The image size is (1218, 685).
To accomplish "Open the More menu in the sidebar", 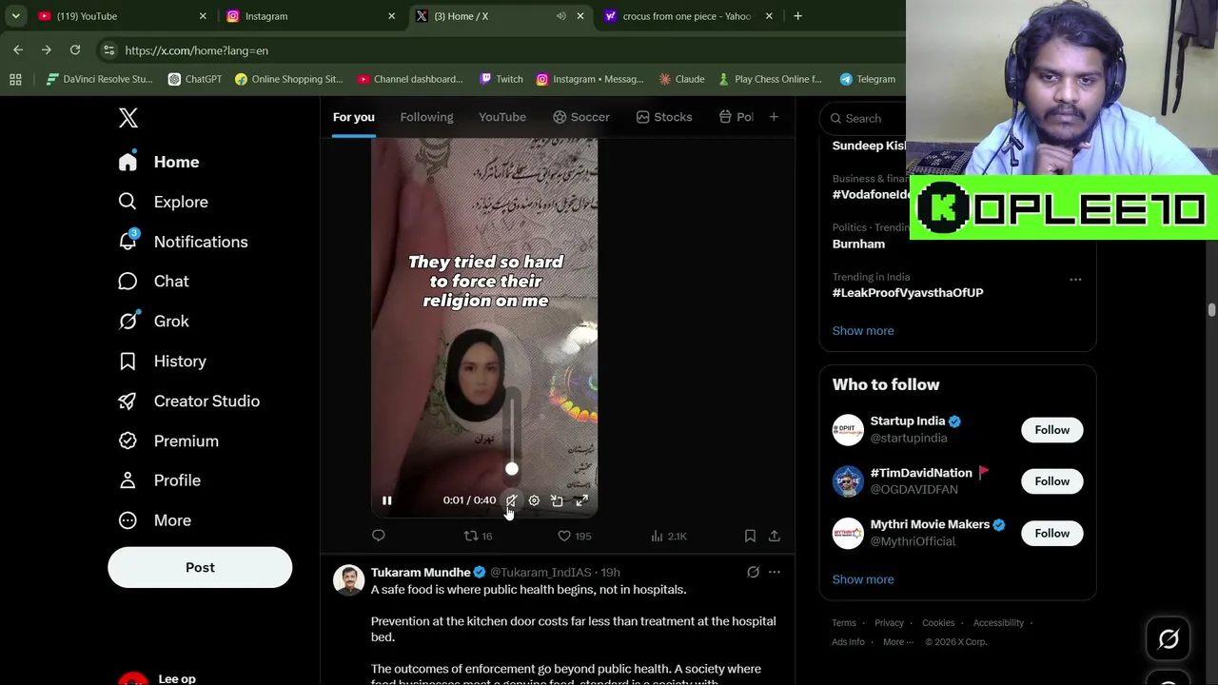I will pos(154,520).
